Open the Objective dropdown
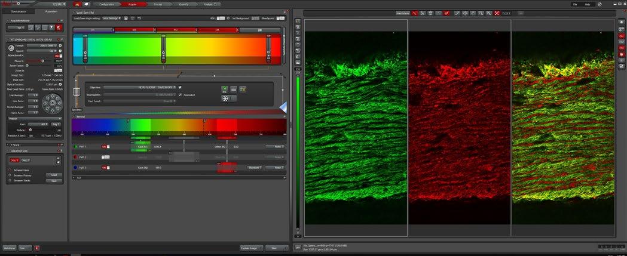 (140, 87)
